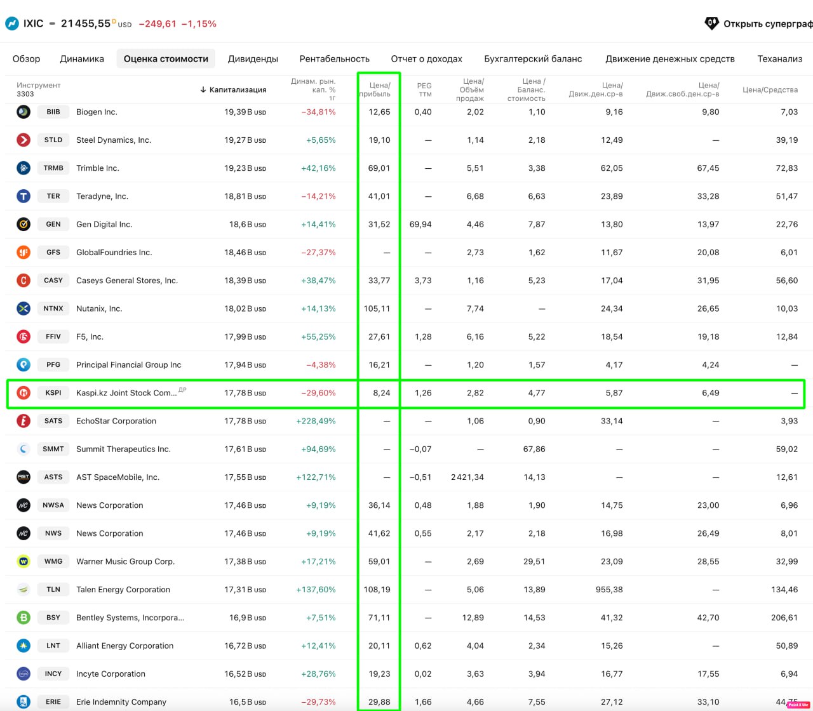Screen dimensions: 813x711
Task: Sort by Капитализация column header
Action: [234, 90]
